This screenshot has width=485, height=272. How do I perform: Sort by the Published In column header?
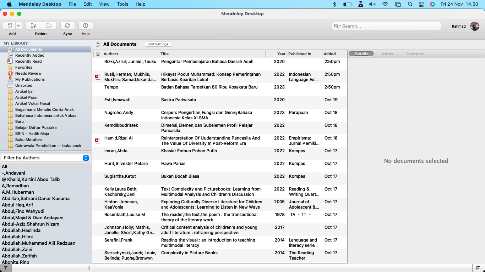click(x=304, y=54)
